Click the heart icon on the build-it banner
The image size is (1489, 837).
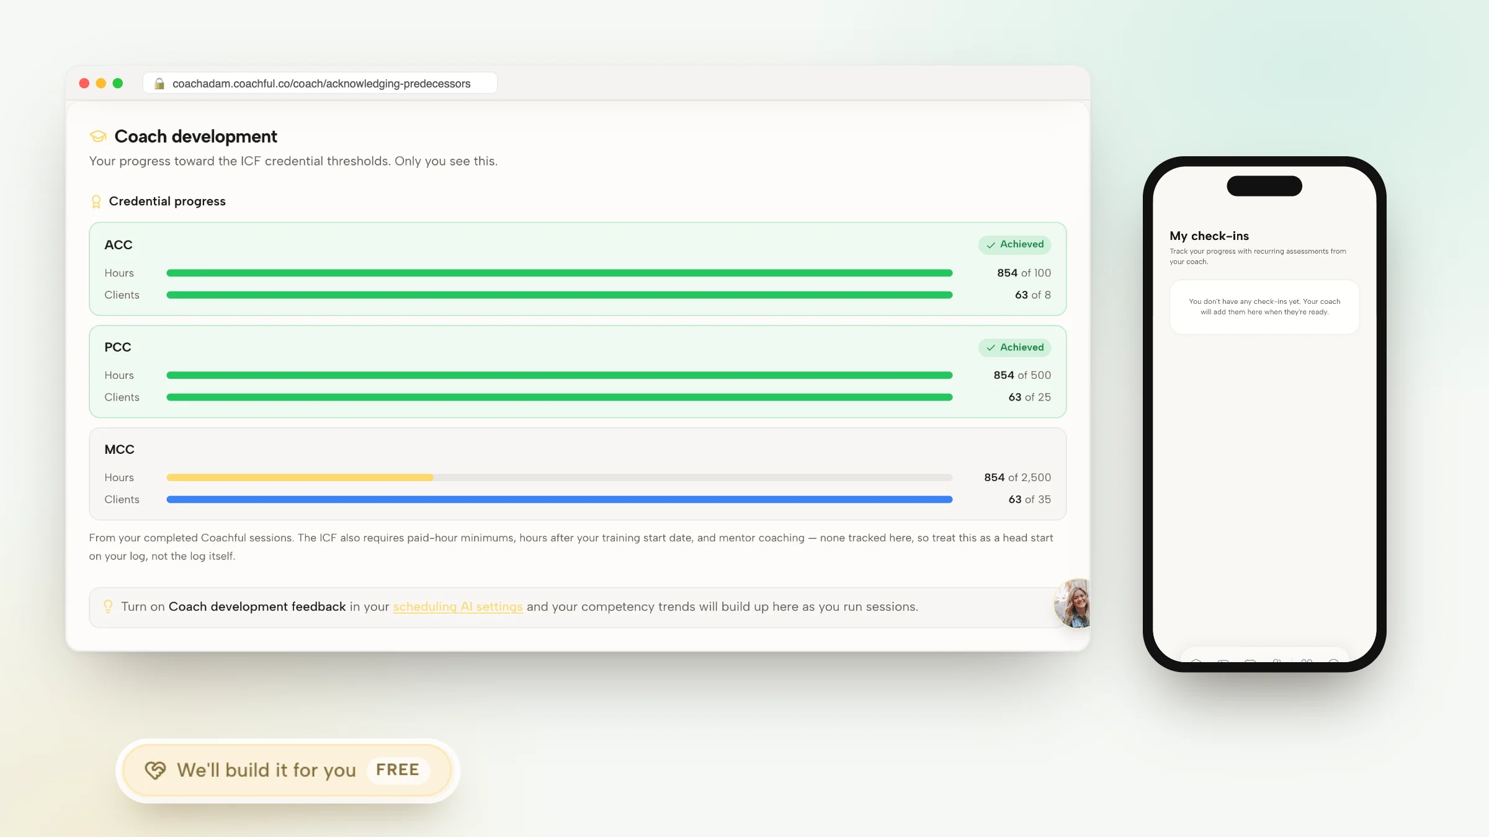(x=155, y=770)
